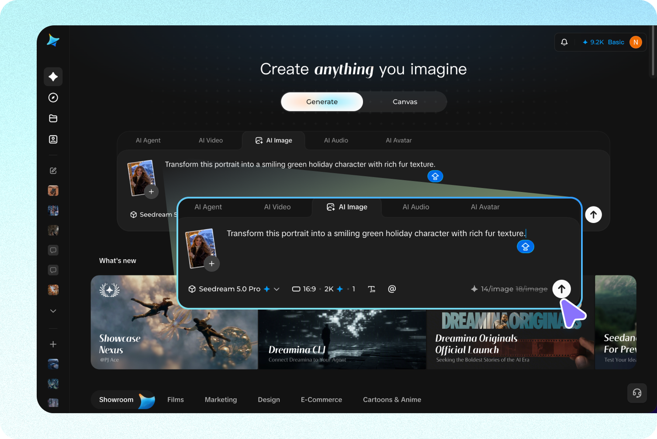This screenshot has width=657, height=439.
Task: Open the 16:9 aspect ratio selector
Action: click(x=304, y=289)
